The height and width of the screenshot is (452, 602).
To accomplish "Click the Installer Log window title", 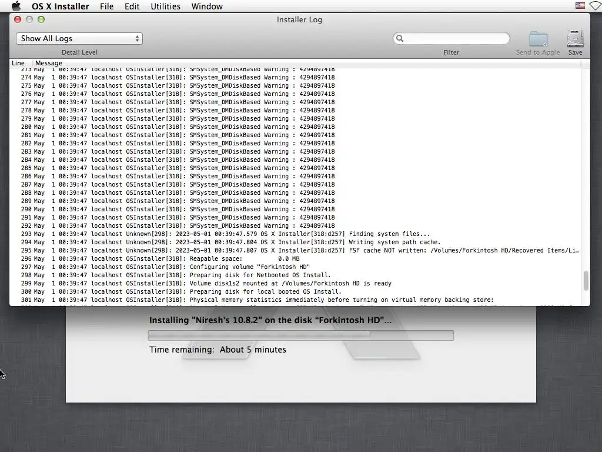I will point(299,19).
